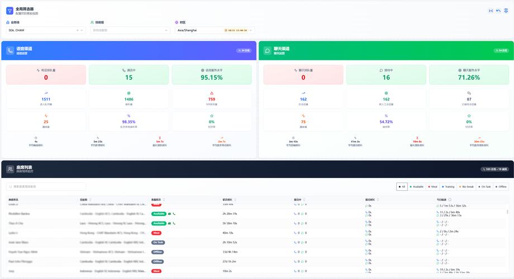The height and width of the screenshot is (279, 514).
Task: Click the voice queue card showing 0
Action: [46, 75]
